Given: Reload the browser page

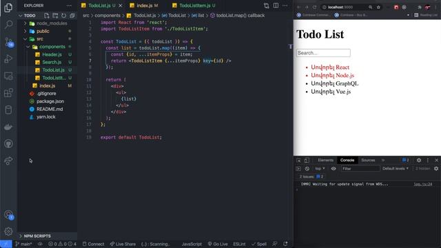Looking at the screenshot, I should tap(314, 7).
